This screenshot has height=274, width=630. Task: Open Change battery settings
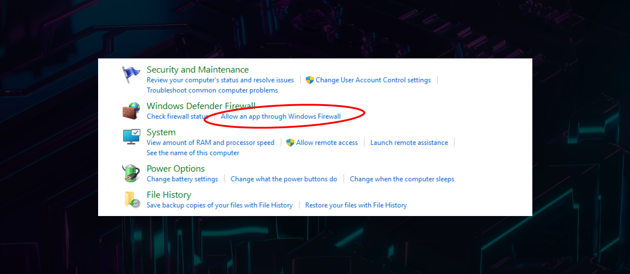pyautogui.click(x=182, y=179)
